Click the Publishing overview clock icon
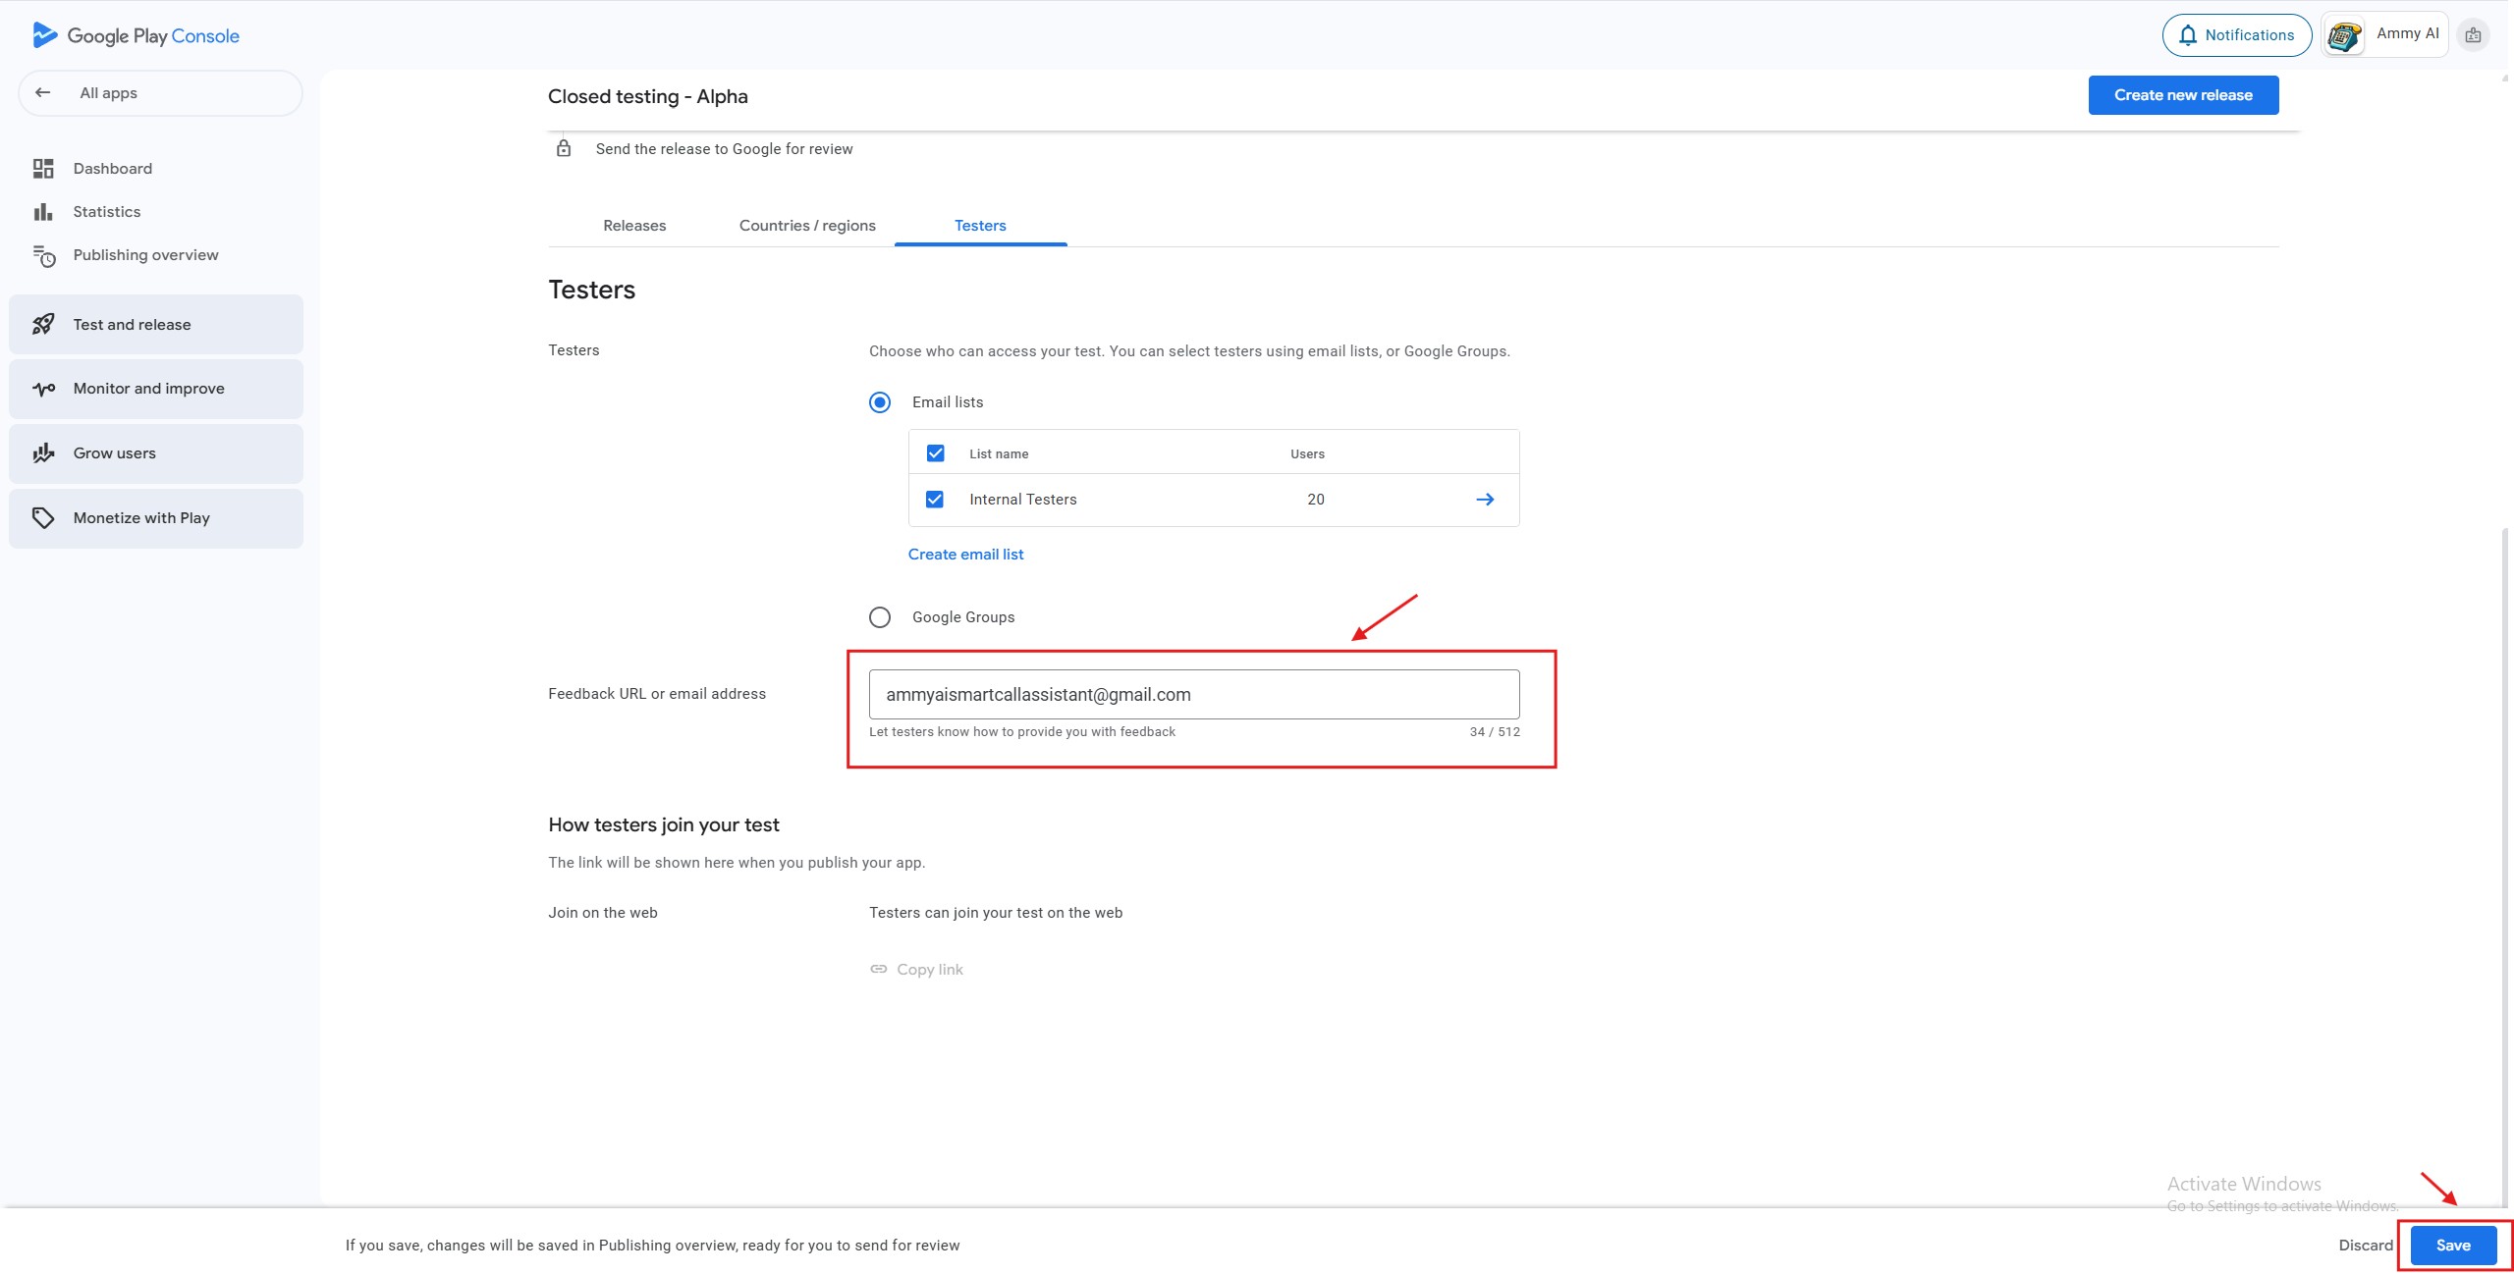Viewport: 2514px width, 1274px height. click(x=43, y=256)
